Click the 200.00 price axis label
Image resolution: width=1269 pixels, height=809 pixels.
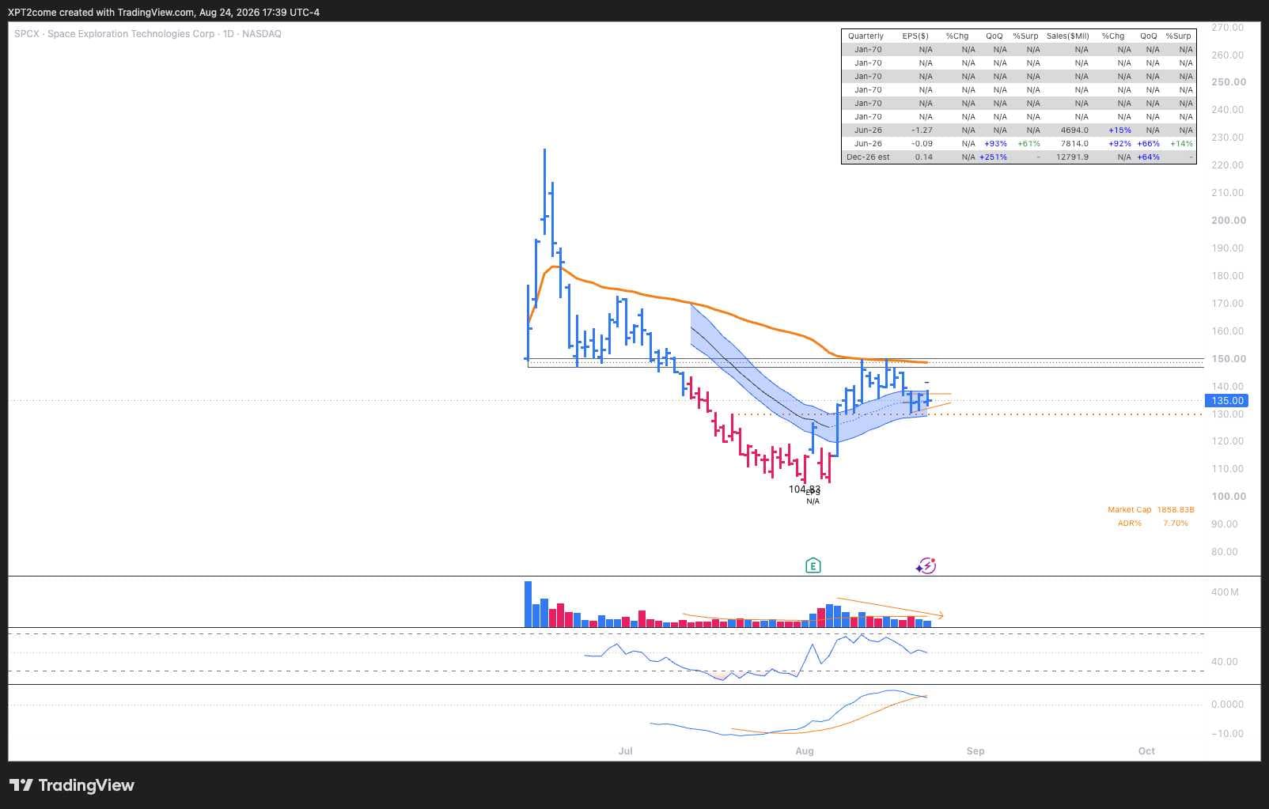pyautogui.click(x=1228, y=221)
